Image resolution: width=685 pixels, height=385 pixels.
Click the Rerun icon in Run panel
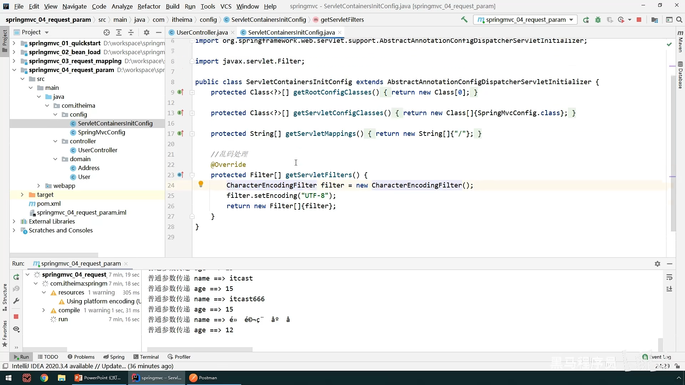tap(16, 277)
